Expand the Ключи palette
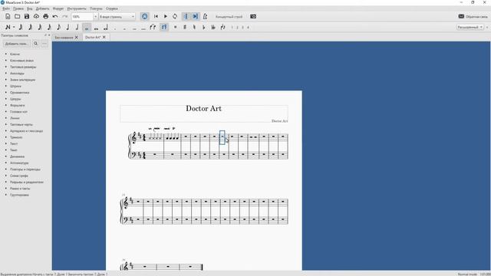 [15, 54]
